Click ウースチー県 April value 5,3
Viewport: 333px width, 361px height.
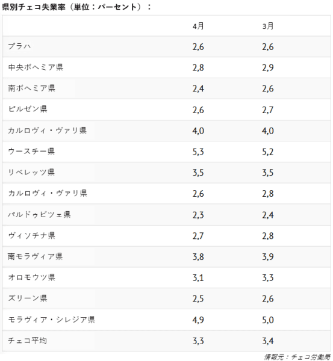pos(198,152)
